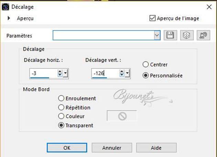217x157 pixels.
Task: Click the disabled edge color swatch
Action: (122, 116)
